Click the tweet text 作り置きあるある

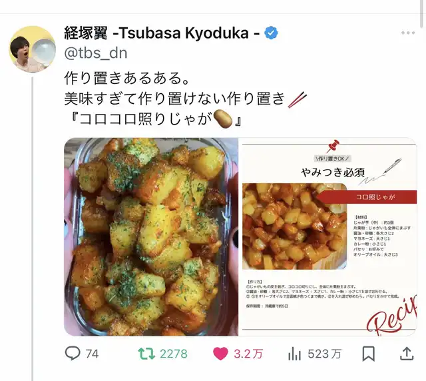pyautogui.click(x=126, y=79)
